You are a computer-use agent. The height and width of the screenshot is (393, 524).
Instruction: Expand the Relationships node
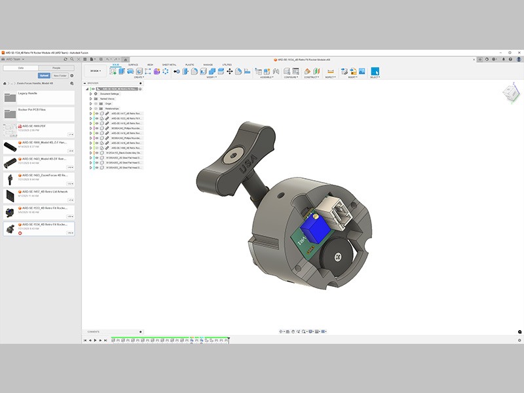pyautogui.click(x=90, y=109)
